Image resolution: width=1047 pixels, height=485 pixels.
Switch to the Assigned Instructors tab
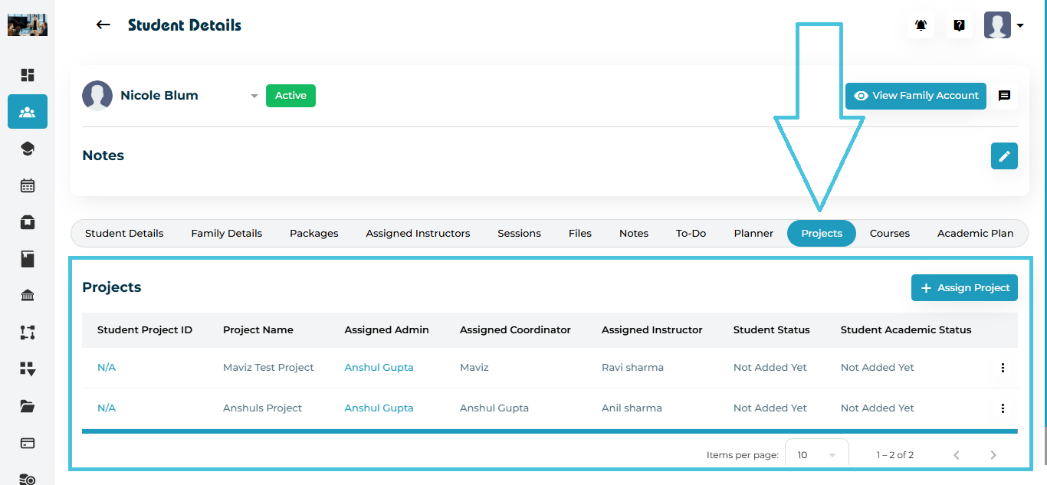pos(418,234)
